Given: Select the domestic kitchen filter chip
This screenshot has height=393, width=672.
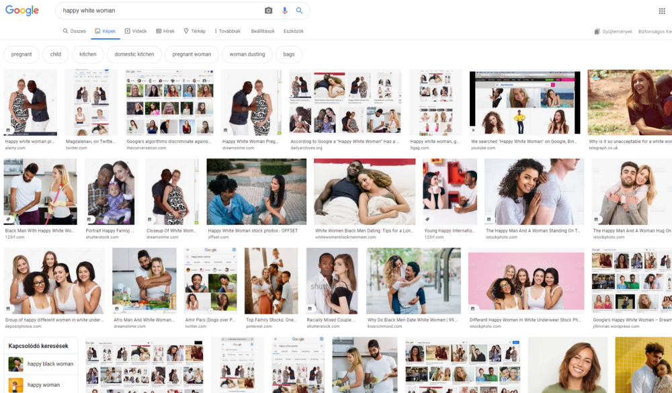Looking at the screenshot, I should [x=134, y=54].
